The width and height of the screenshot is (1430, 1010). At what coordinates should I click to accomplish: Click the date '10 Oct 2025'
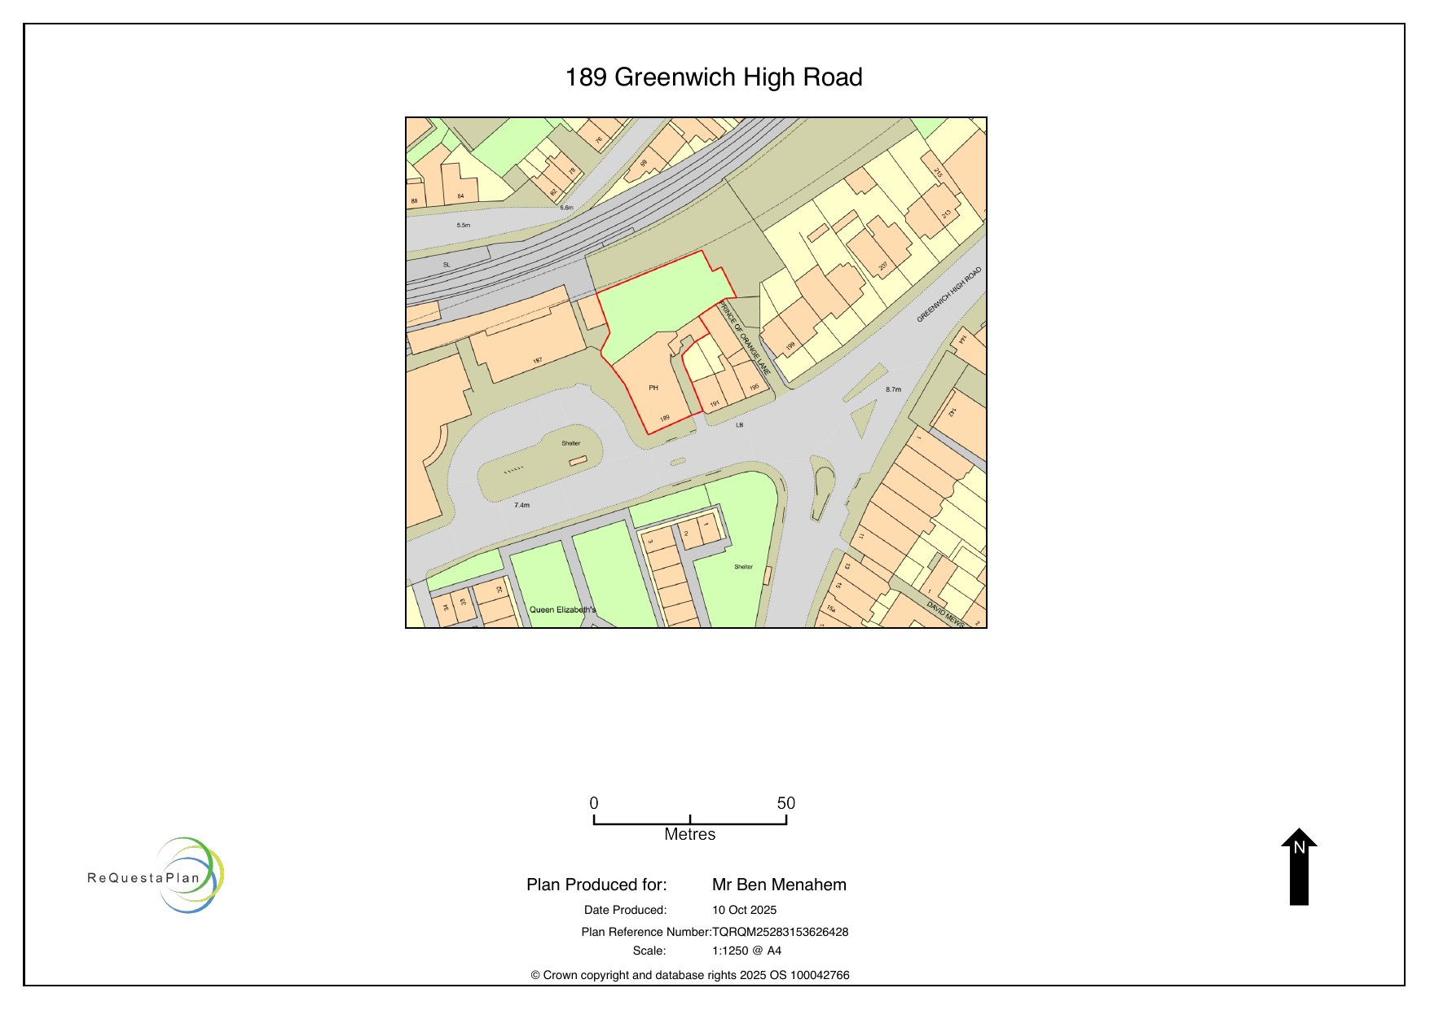(744, 910)
